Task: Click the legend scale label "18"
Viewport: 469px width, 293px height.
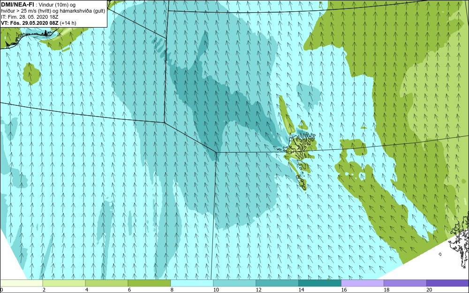Action: [x=386, y=290]
